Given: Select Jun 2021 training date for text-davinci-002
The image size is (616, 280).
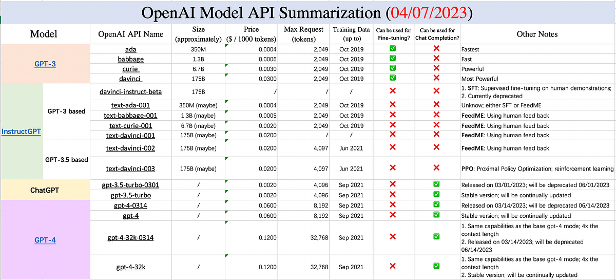Looking at the screenshot, I should click(351, 148).
